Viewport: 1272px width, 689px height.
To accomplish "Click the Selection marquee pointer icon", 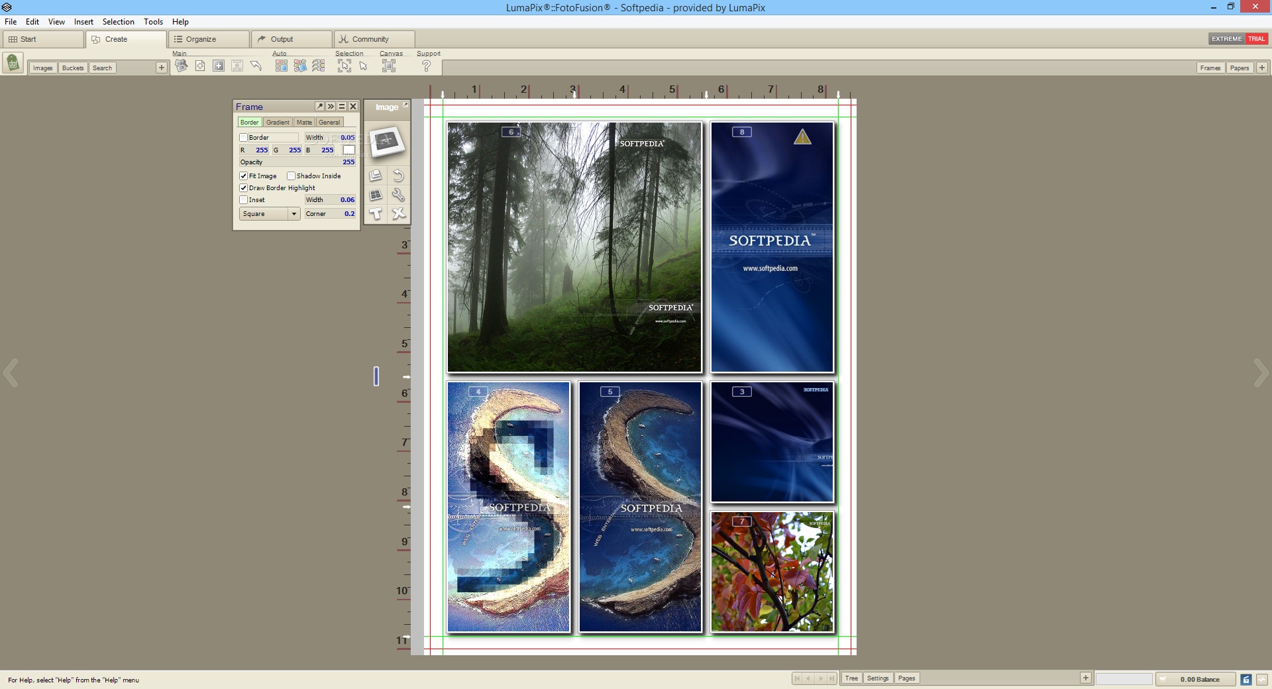I will pos(344,66).
